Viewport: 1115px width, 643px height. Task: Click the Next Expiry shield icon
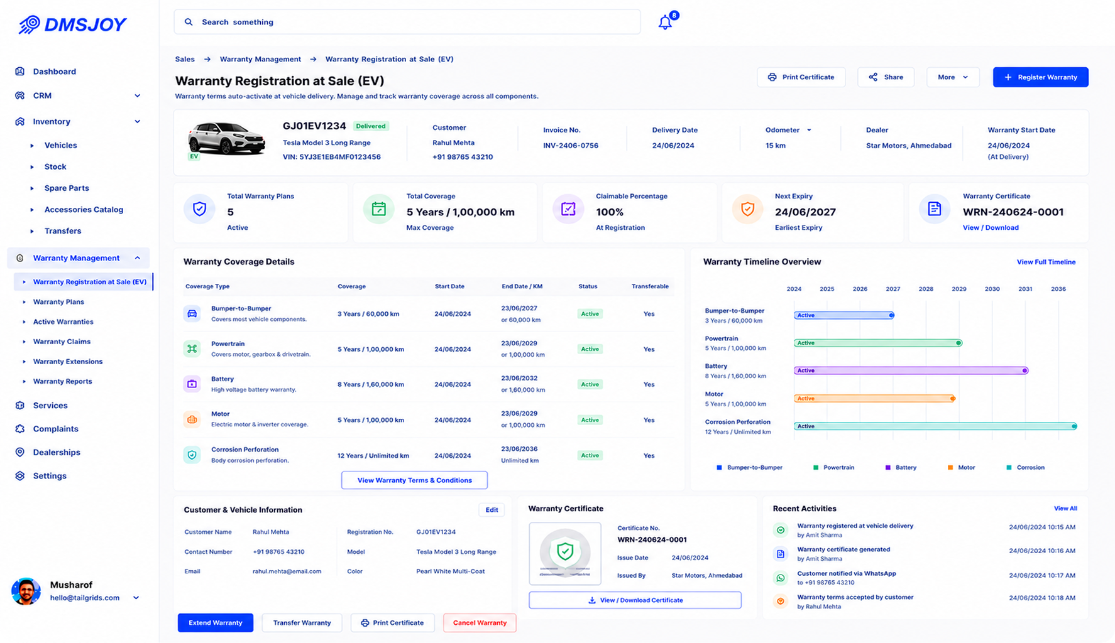tap(747, 209)
